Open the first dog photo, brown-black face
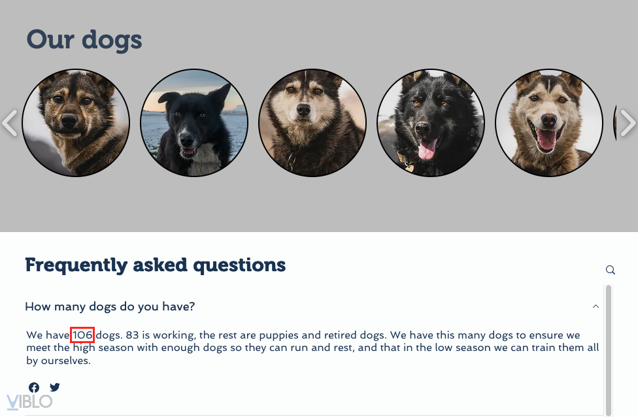Viewport: 638px width, 417px height. 76,123
